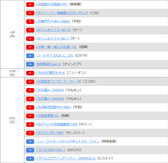
Task: Select the 1/14 (日) date cell
Action: [x=12, y=73]
